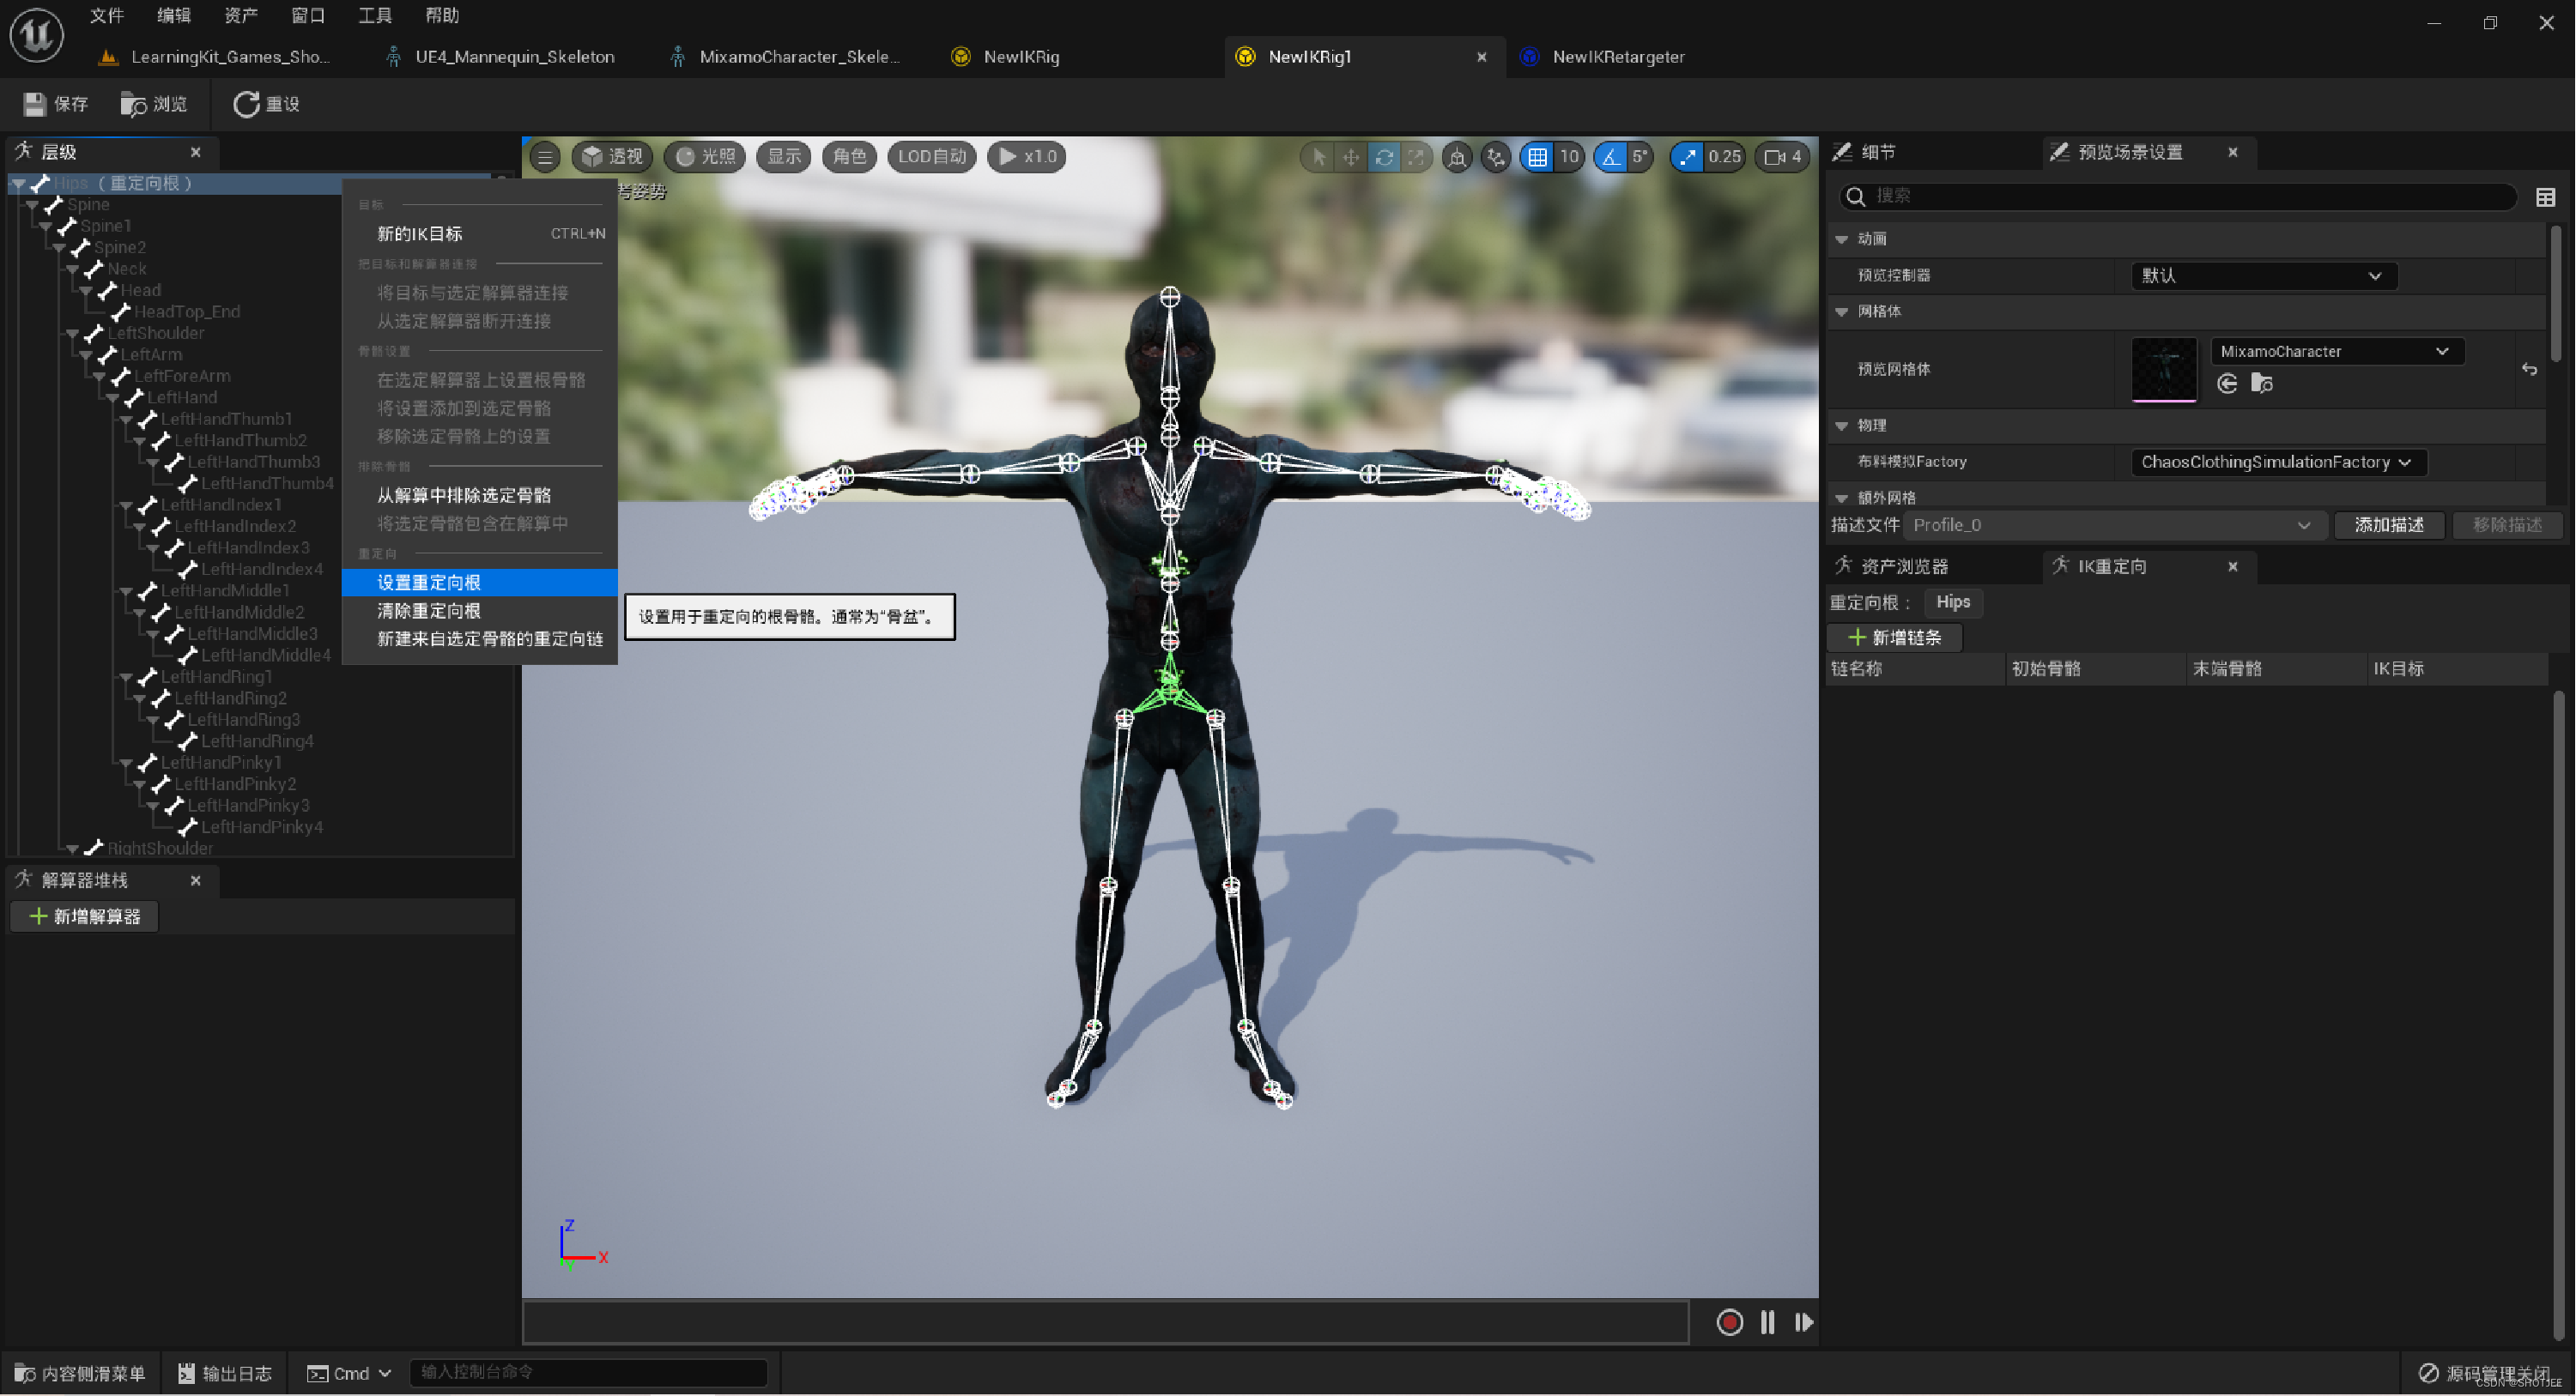The height and width of the screenshot is (1396, 2576).
Task: Save the asset with the 保存 button
Action: [56, 104]
